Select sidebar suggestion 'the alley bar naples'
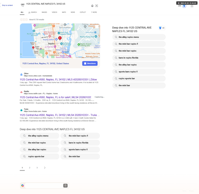The height and width of the screenshot is (194, 199). pos(139,65)
